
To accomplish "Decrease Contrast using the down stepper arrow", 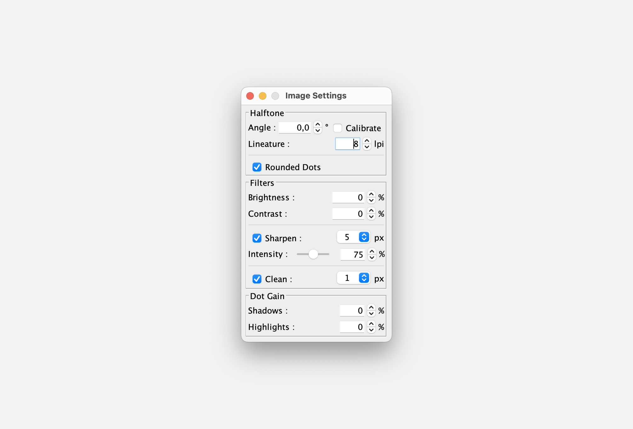I will point(371,217).
